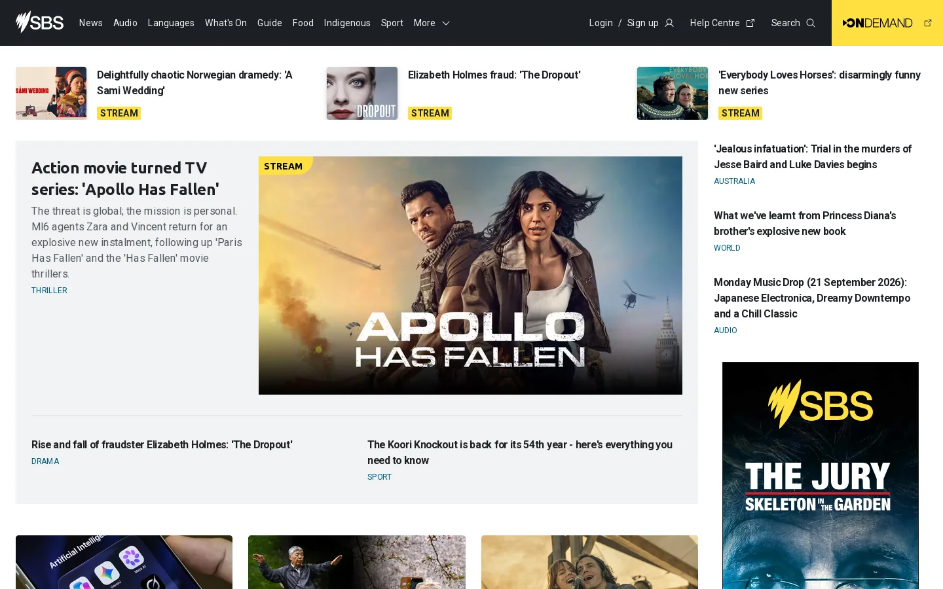943x589 pixels.
Task: Open the story image of two singers
Action: click(589, 562)
